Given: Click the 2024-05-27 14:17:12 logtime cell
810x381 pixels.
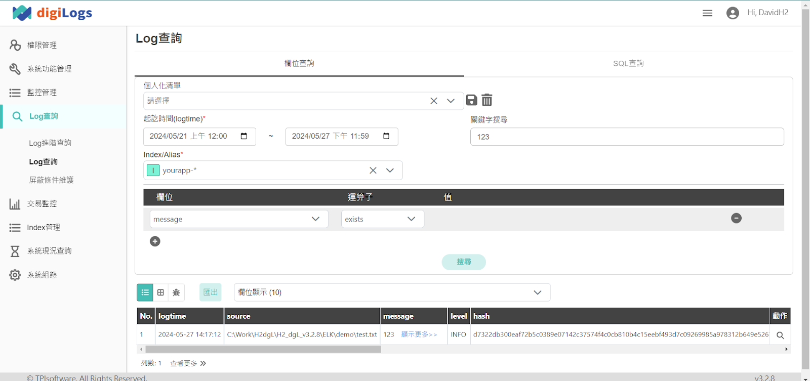Looking at the screenshot, I should pyautogui.click(x=189, y=334).
